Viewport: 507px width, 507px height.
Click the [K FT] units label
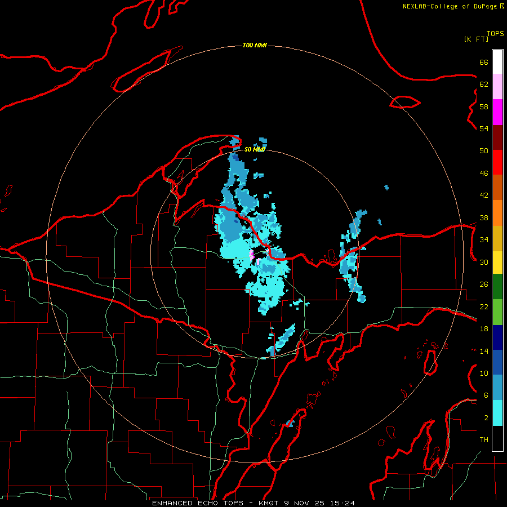[x=476, y=39]
